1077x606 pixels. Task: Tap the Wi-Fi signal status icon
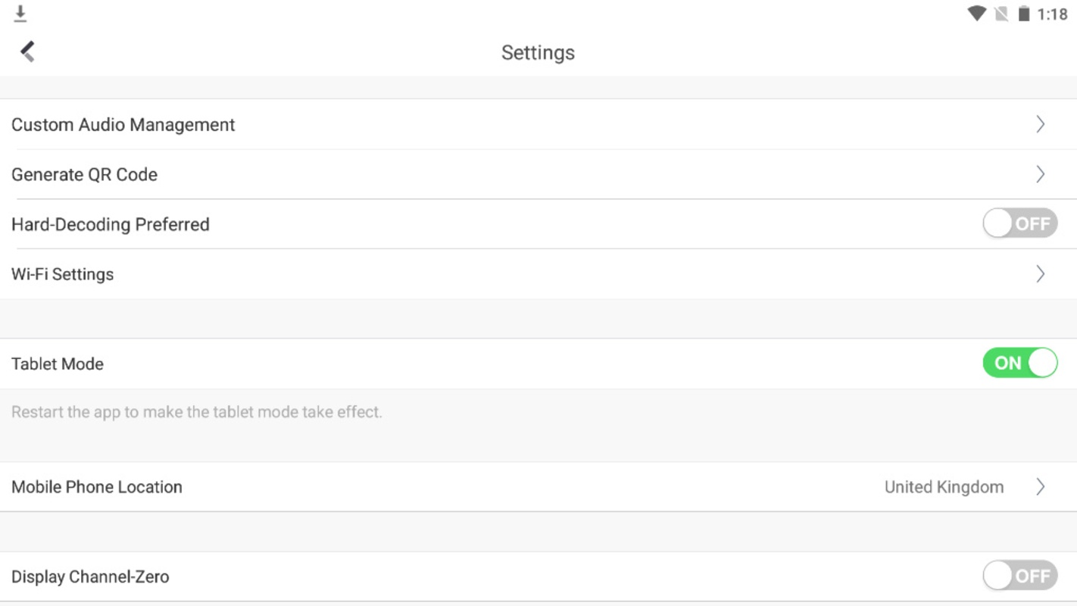[977, 14]
